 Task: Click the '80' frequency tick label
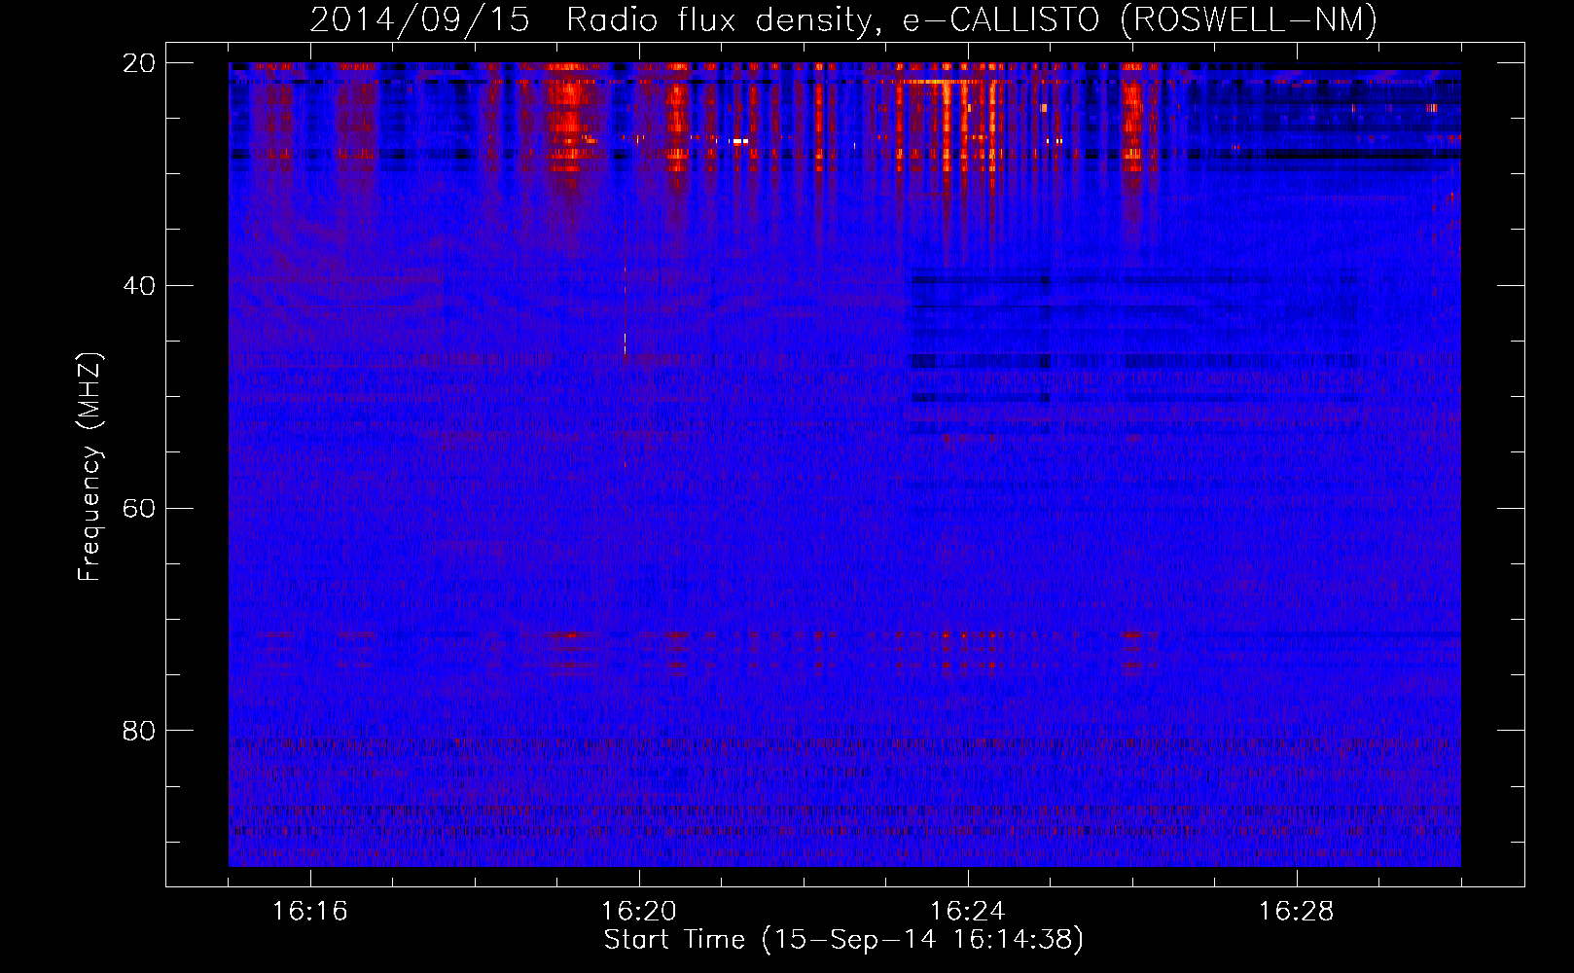pyautogui.click(x=139, y=731)
